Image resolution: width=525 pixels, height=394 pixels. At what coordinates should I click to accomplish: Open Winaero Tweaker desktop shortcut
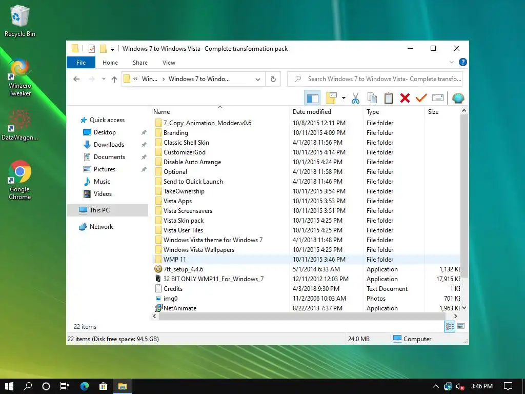point(20,78)
